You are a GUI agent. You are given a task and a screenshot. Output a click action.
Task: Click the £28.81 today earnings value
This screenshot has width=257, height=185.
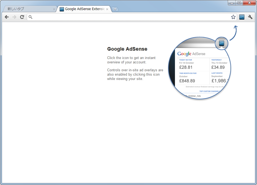(186, 67)
